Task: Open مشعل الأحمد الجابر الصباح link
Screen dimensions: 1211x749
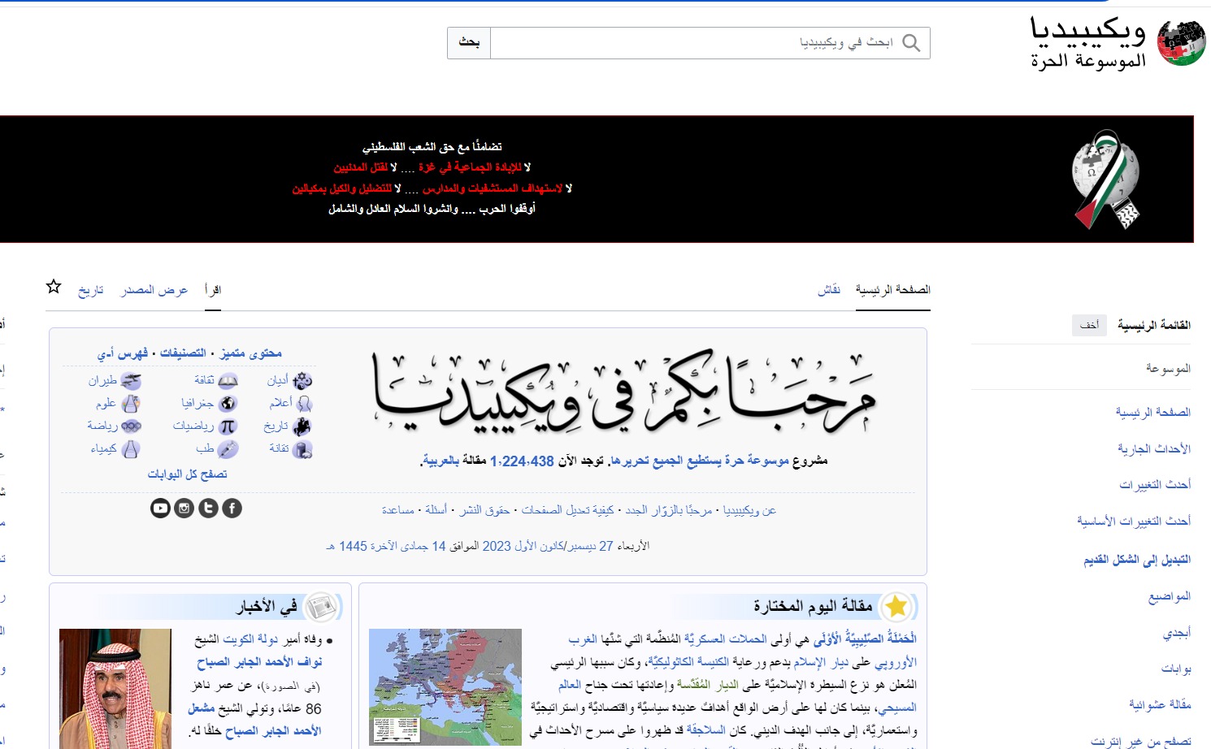Action: (x=254, y=720)
